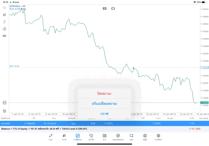This screenshot has height=146, width=209.
Task: Tap the new chart window icon
Action: pyautogui.click(x=5, y=111)
